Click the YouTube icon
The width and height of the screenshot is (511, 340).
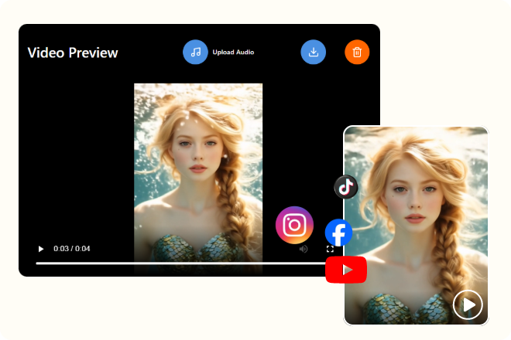(x=346, y=270)
